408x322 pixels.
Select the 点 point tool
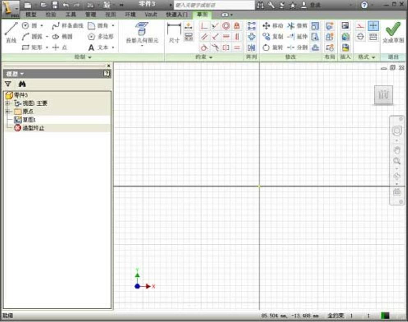[x=60, y=47]
